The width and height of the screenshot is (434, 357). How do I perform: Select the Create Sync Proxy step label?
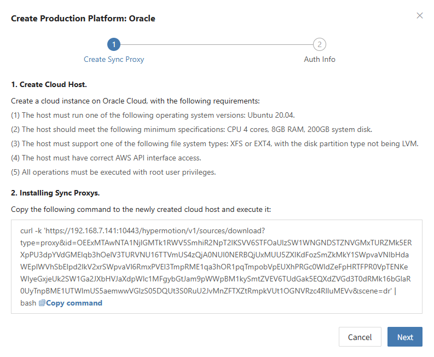114,59
